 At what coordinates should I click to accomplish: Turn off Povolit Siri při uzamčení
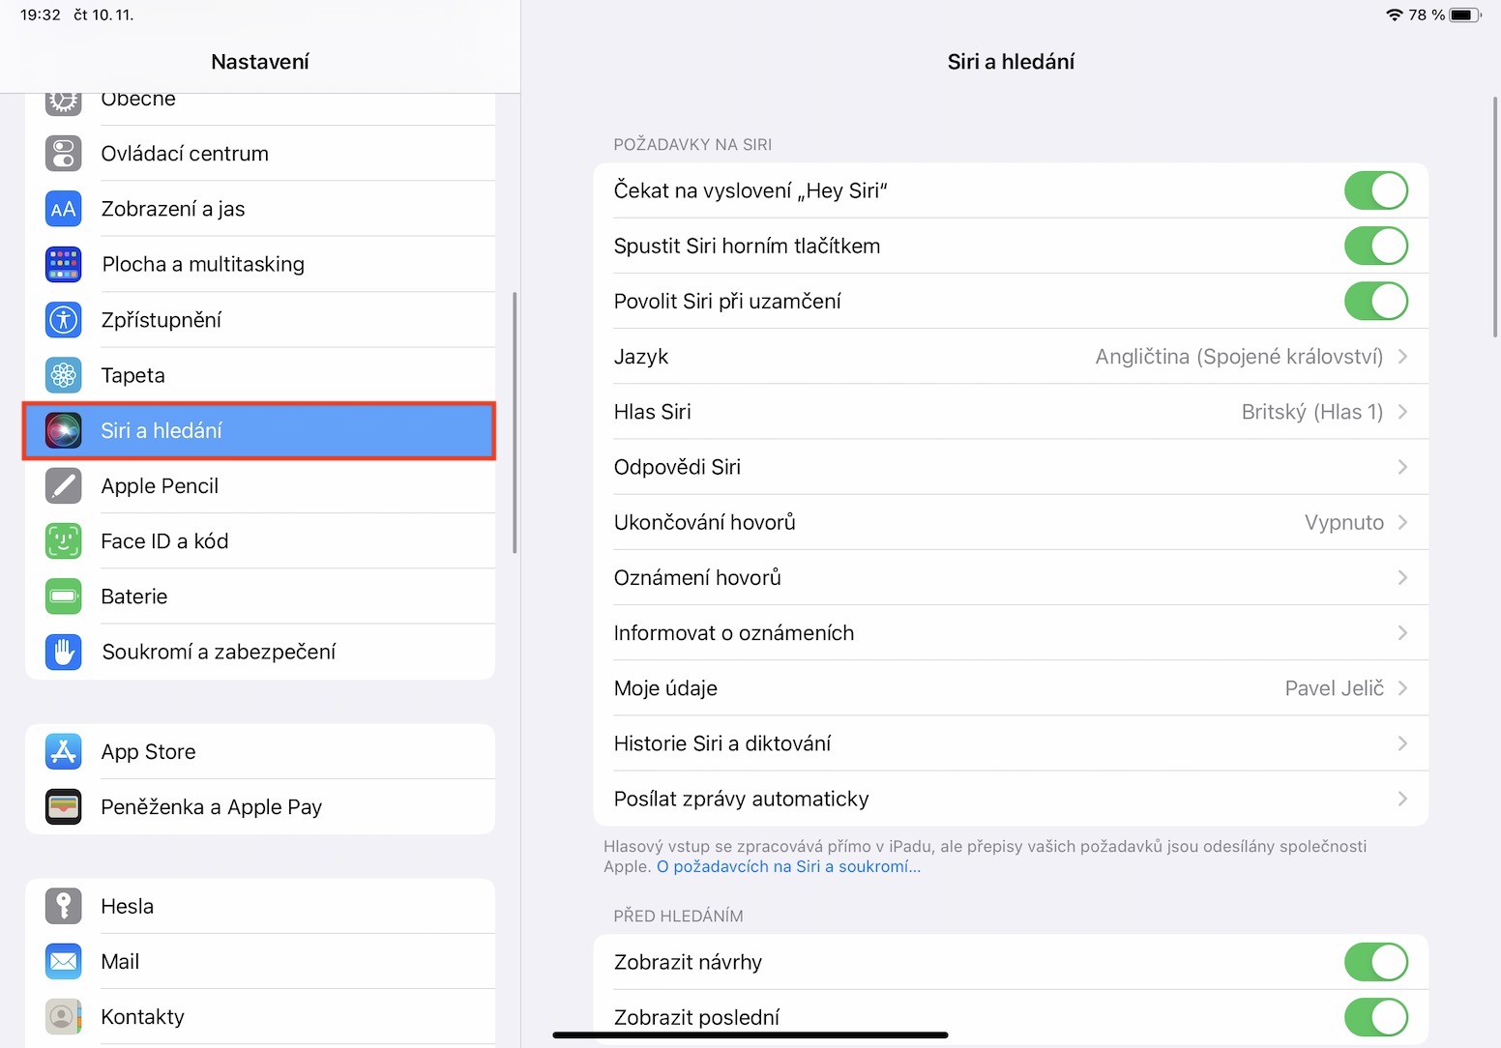point(1375,301)
